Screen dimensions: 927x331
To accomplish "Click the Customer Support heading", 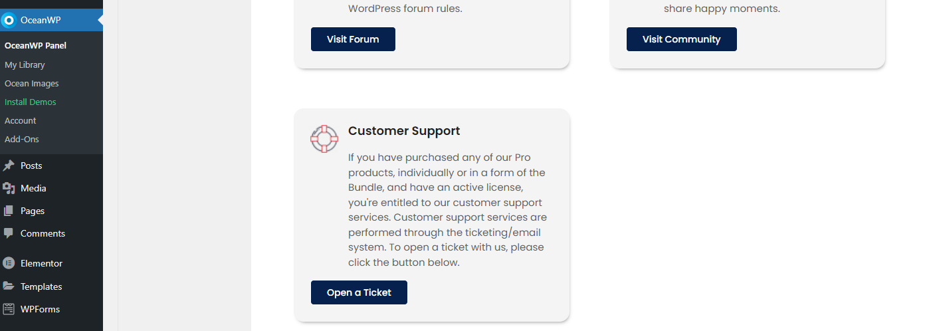I will pos(404,131).
